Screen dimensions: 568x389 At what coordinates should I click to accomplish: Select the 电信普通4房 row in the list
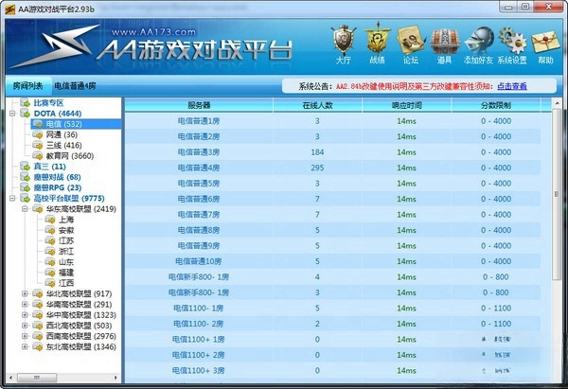tap(332, 168)
